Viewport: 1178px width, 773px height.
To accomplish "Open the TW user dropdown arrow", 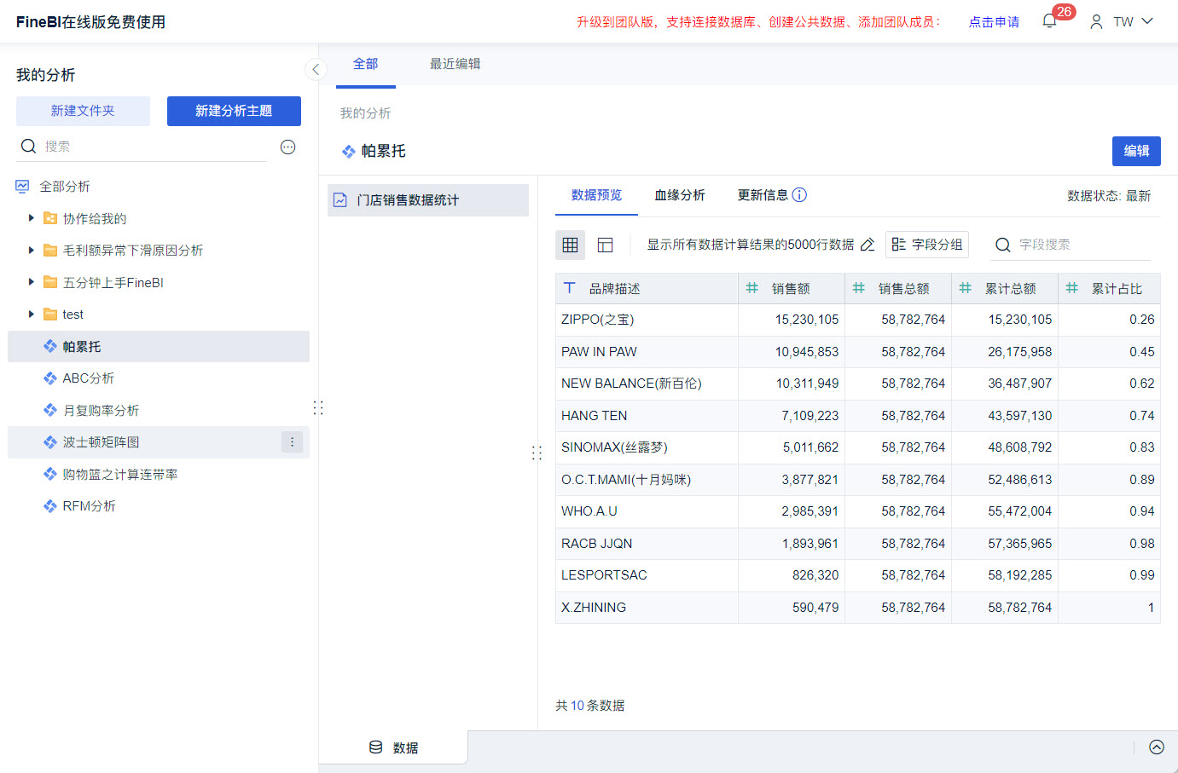I will pos(1147,21).
